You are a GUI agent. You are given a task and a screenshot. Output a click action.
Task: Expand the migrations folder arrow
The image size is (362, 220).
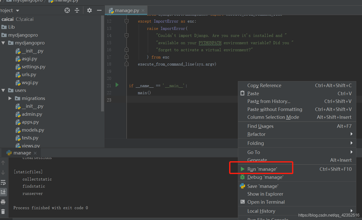tap(10, 98)
